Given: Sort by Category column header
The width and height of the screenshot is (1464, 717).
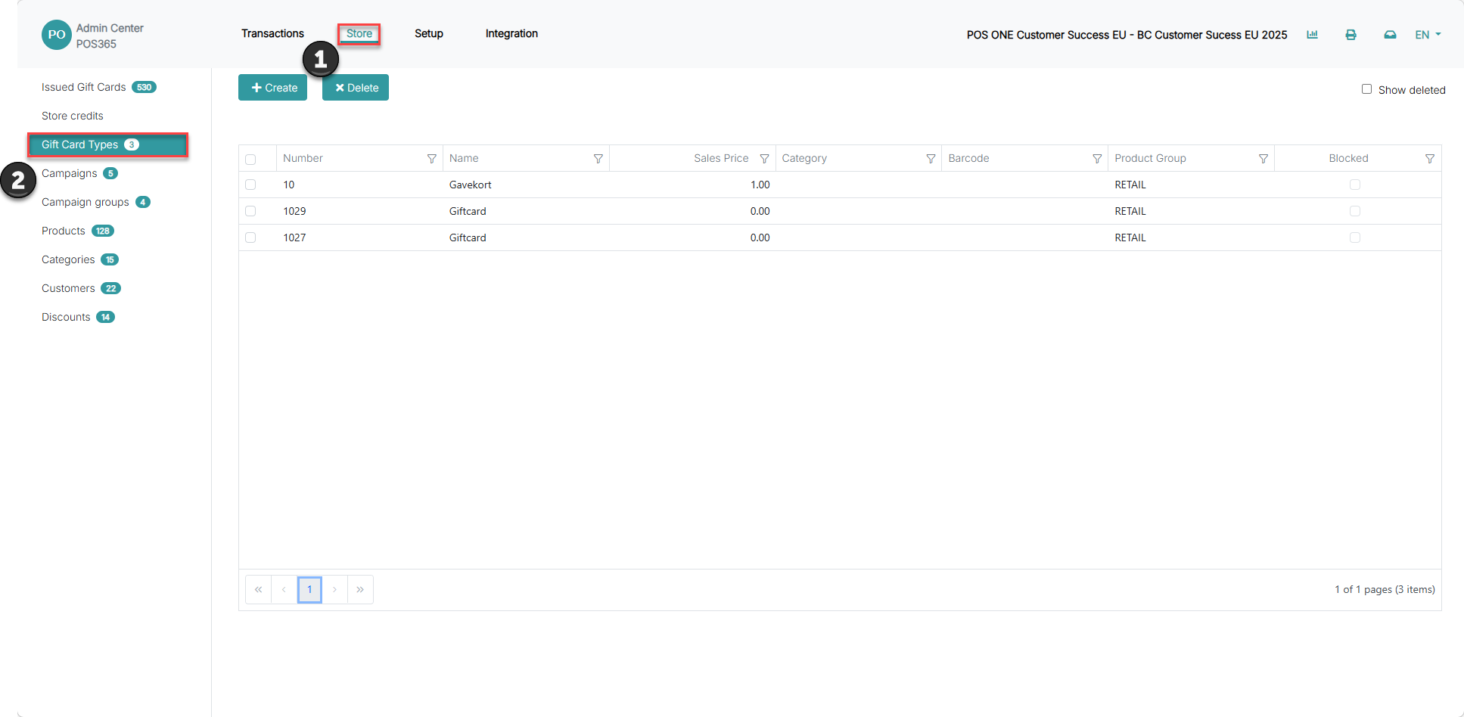Looking at the screenshot, I should point(804,158).
